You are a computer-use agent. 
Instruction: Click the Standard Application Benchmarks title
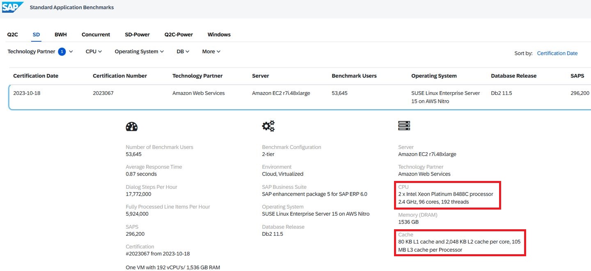coord(72,7)
